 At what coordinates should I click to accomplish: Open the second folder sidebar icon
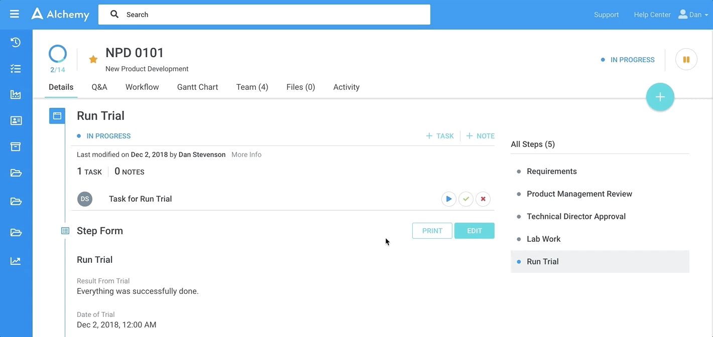point(16,202)
